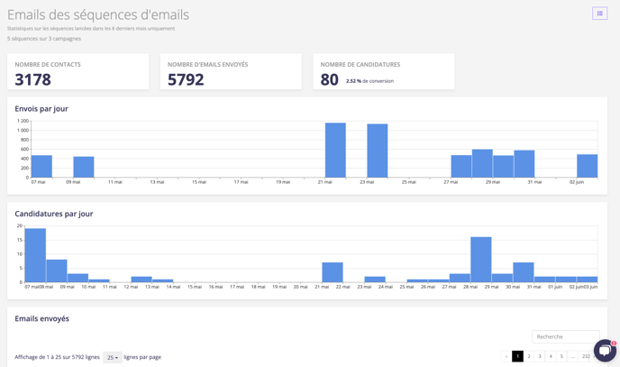Select page 5 in pagination
This screenshot has width=620, height=367.
(x=561, y=356)
